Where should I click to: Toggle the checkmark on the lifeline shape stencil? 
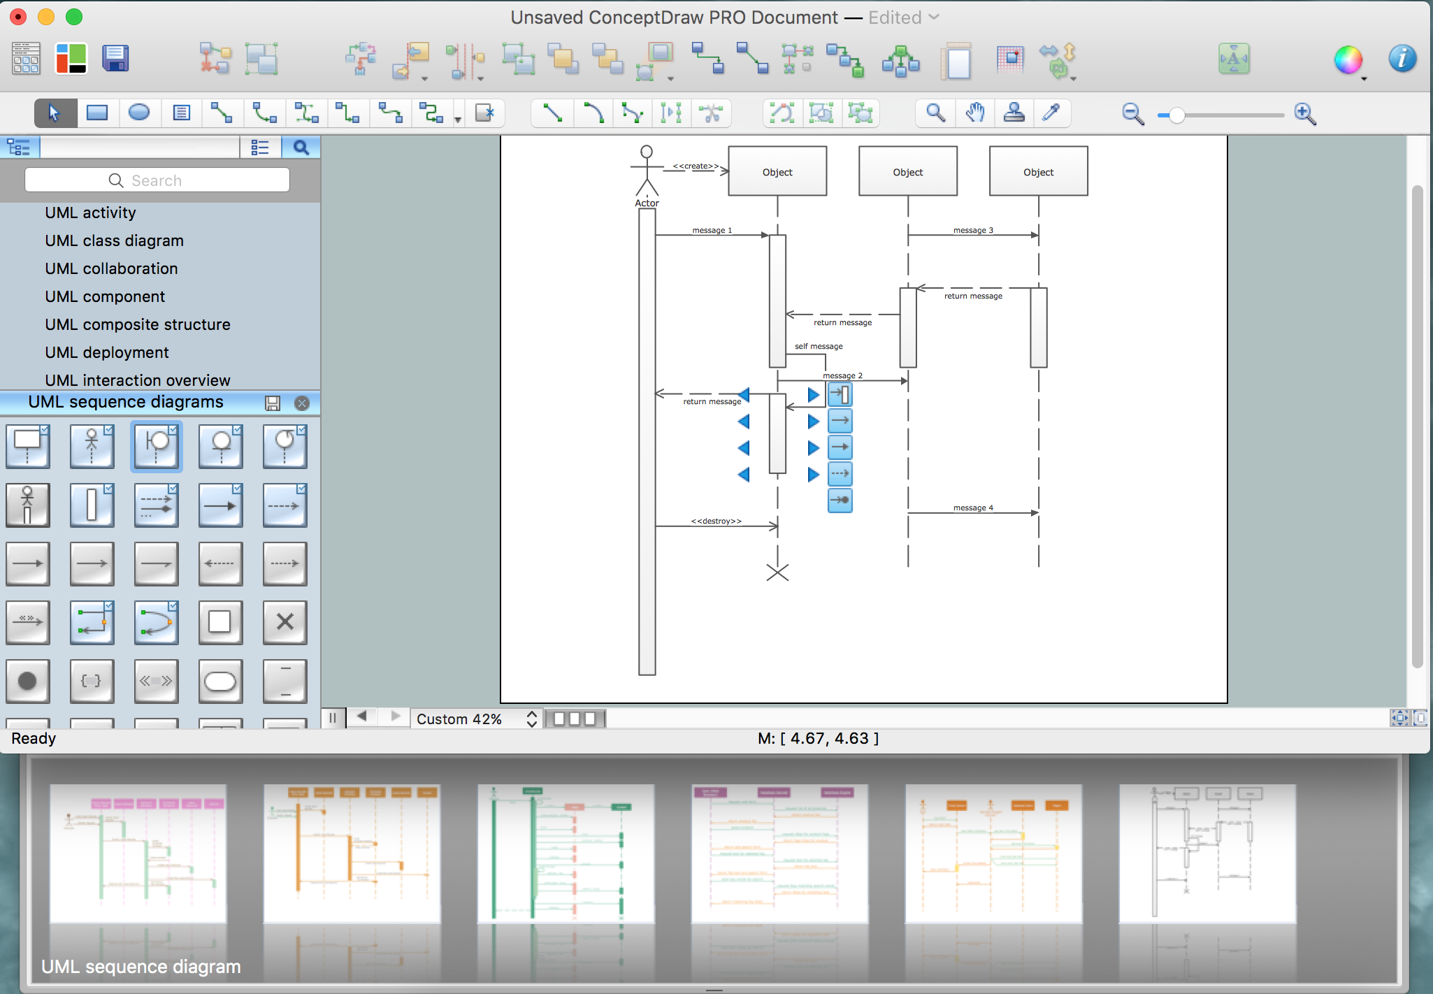[x=108, y=489]
